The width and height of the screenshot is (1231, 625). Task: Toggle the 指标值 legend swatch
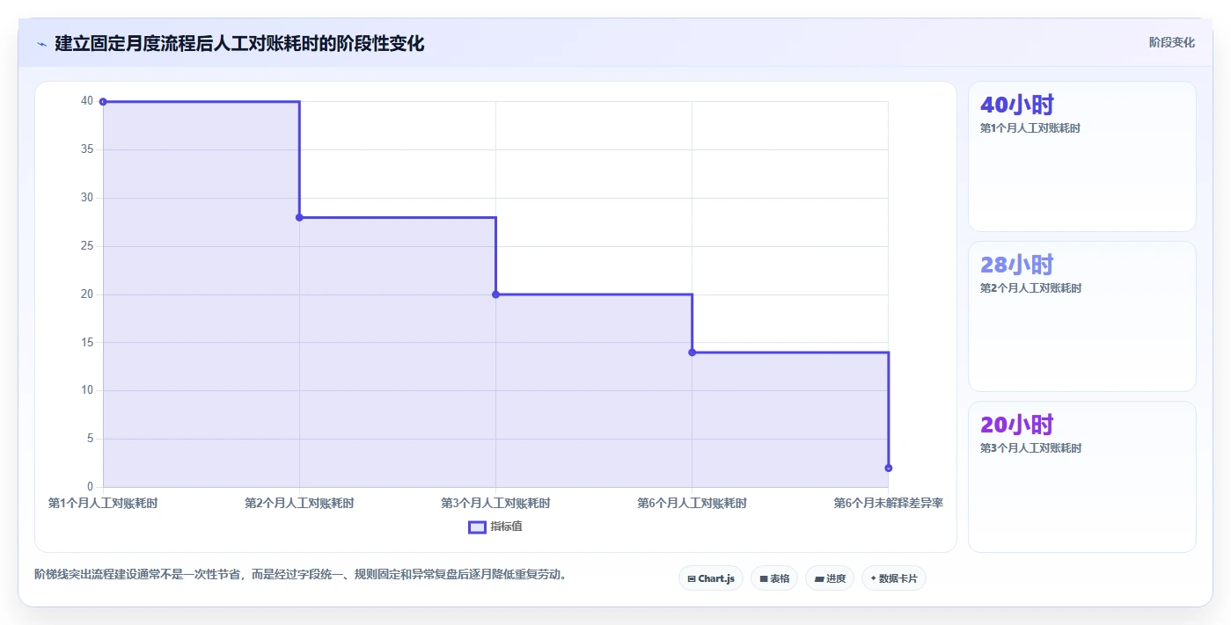[x=477, y=527]
